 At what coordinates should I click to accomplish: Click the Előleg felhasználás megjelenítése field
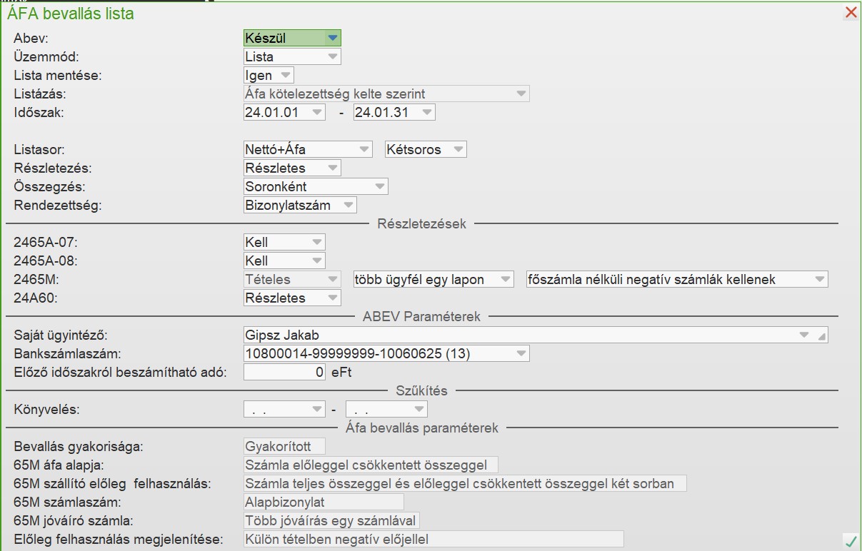click(433, 539)
